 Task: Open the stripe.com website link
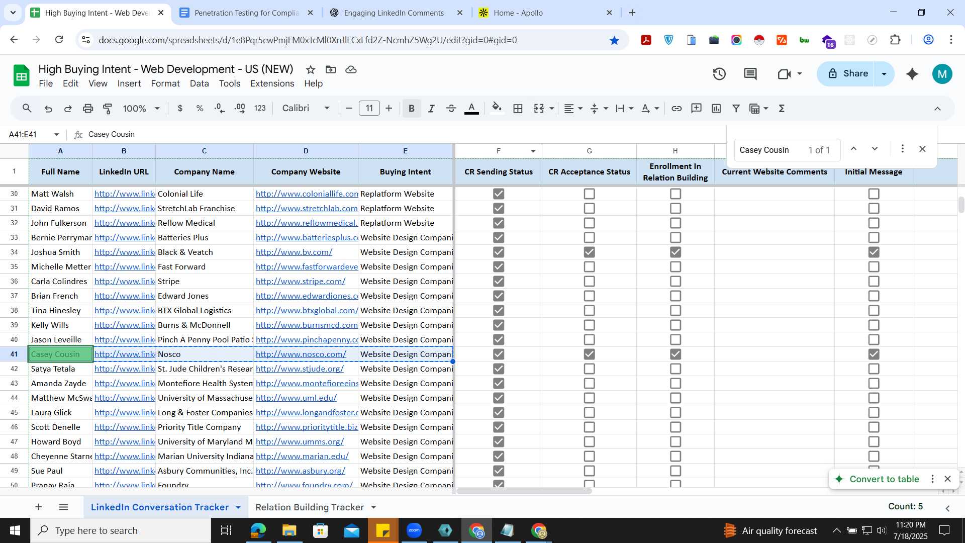tap(301, 281)
